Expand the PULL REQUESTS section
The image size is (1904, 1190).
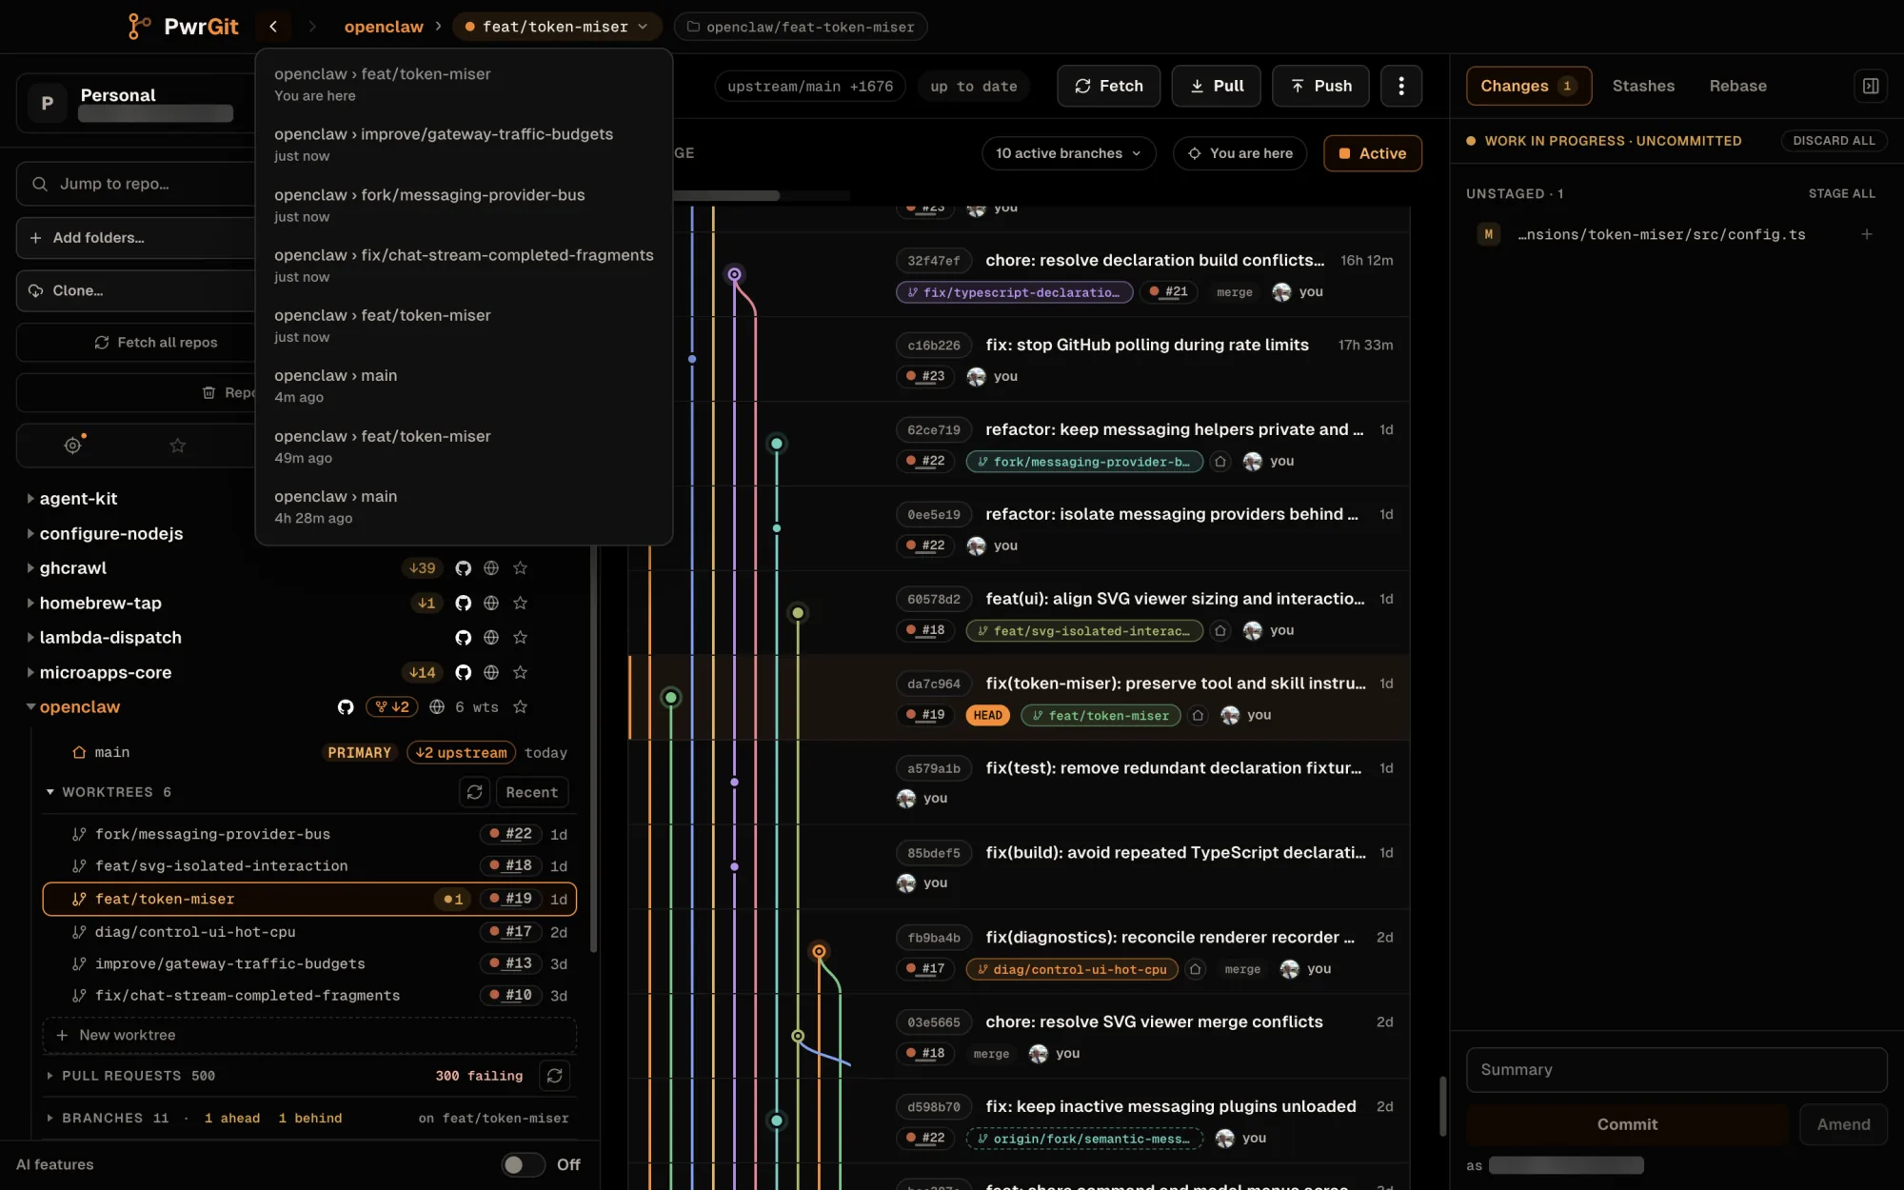coord(50,1075)
